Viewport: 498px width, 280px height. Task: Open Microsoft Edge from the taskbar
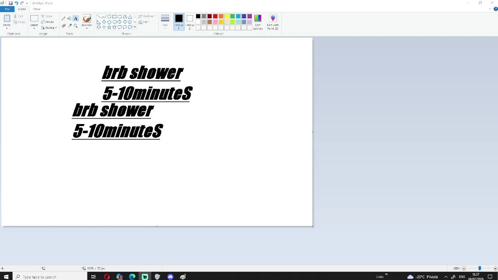click(132, 277)
